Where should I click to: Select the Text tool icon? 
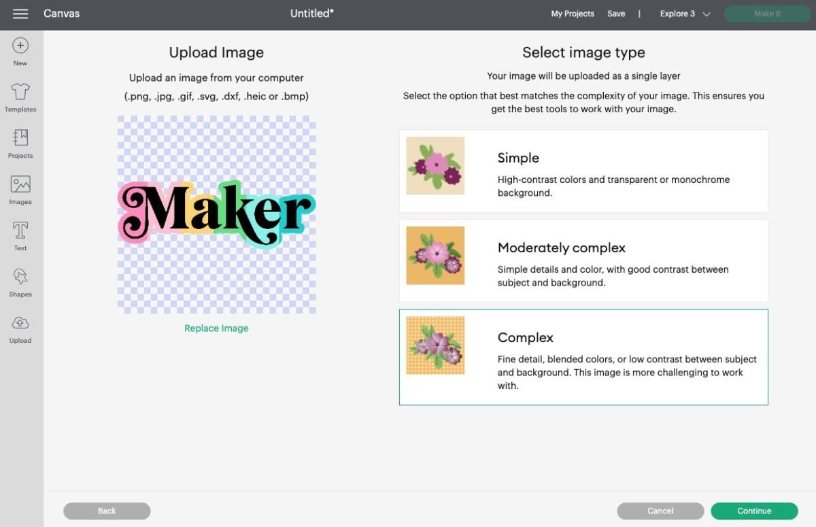20,231
